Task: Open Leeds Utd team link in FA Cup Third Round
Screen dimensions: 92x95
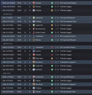Action: [x=39, y=18]
